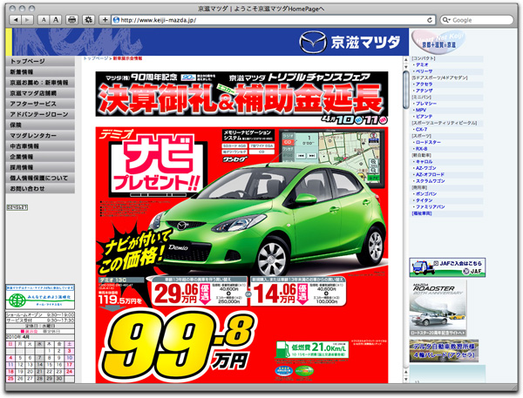Click the デミオ link in right sidebar
Viewport: 523px width, 398px height.
click(x=422, y=64)
